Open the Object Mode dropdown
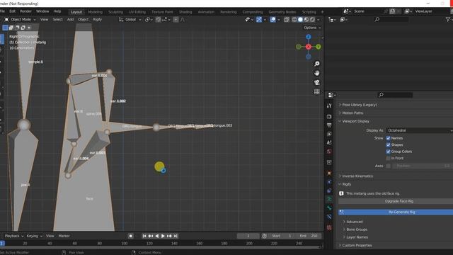This screenshot has width=453, height=255. 20,19
